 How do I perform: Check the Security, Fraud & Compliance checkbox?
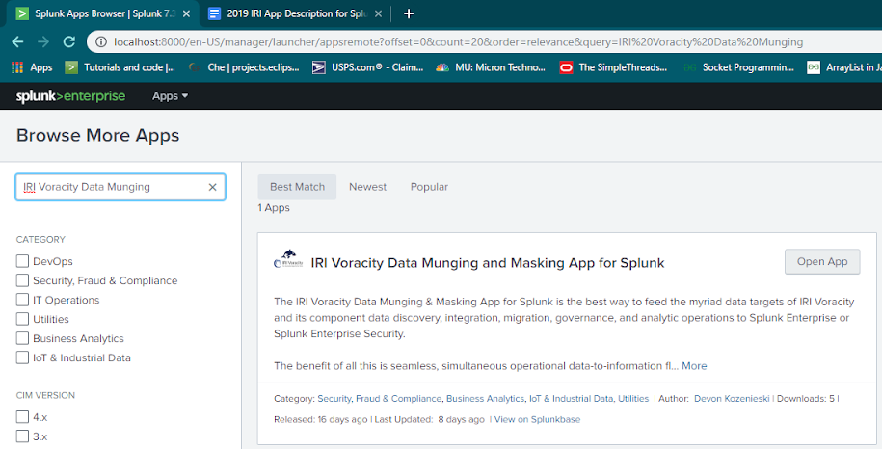tap(22, 279)
